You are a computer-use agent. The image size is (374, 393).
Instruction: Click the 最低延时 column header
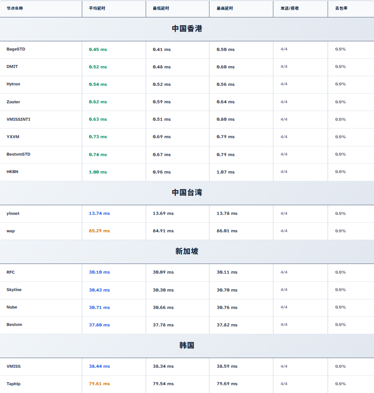[161, 8]
